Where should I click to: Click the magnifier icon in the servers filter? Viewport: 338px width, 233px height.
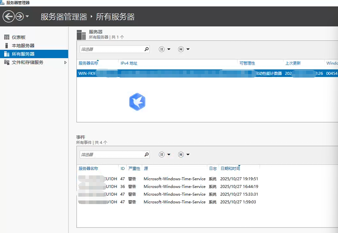147,49
